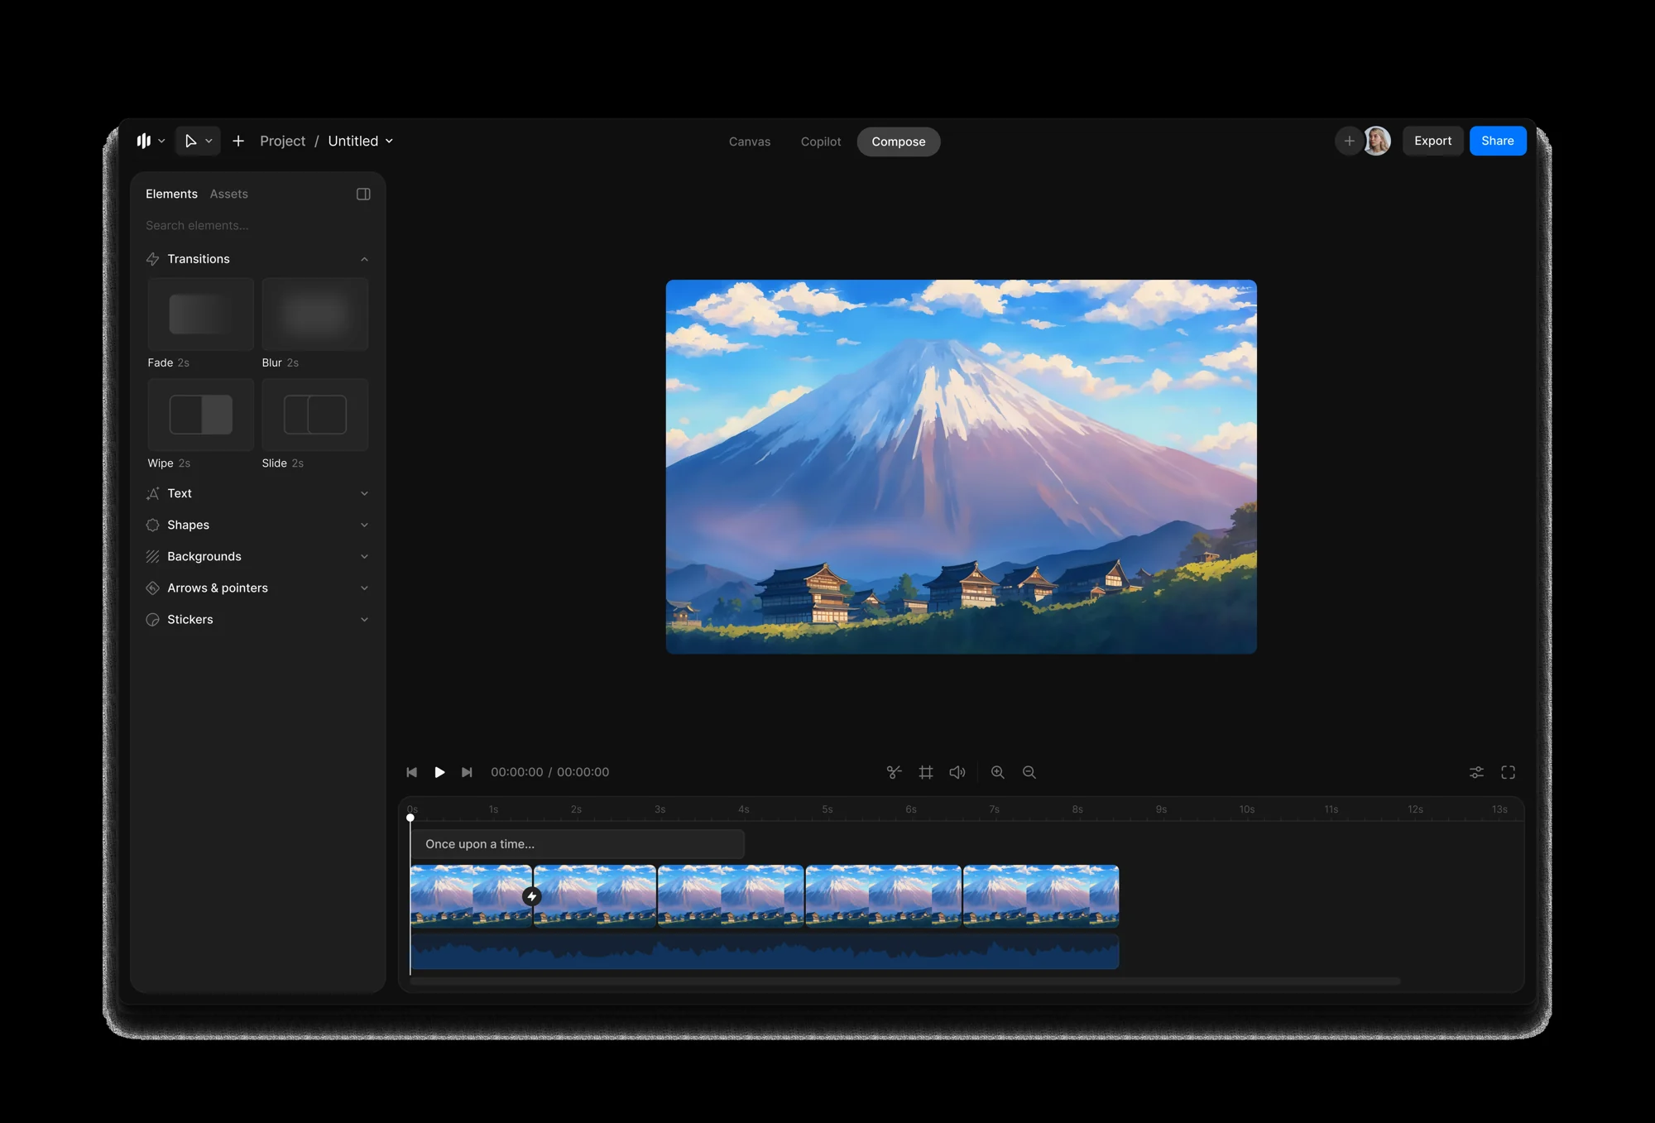The image size is (1655, 1123).
Task: Zoom in on the timeline
Action: pos(998,772)
